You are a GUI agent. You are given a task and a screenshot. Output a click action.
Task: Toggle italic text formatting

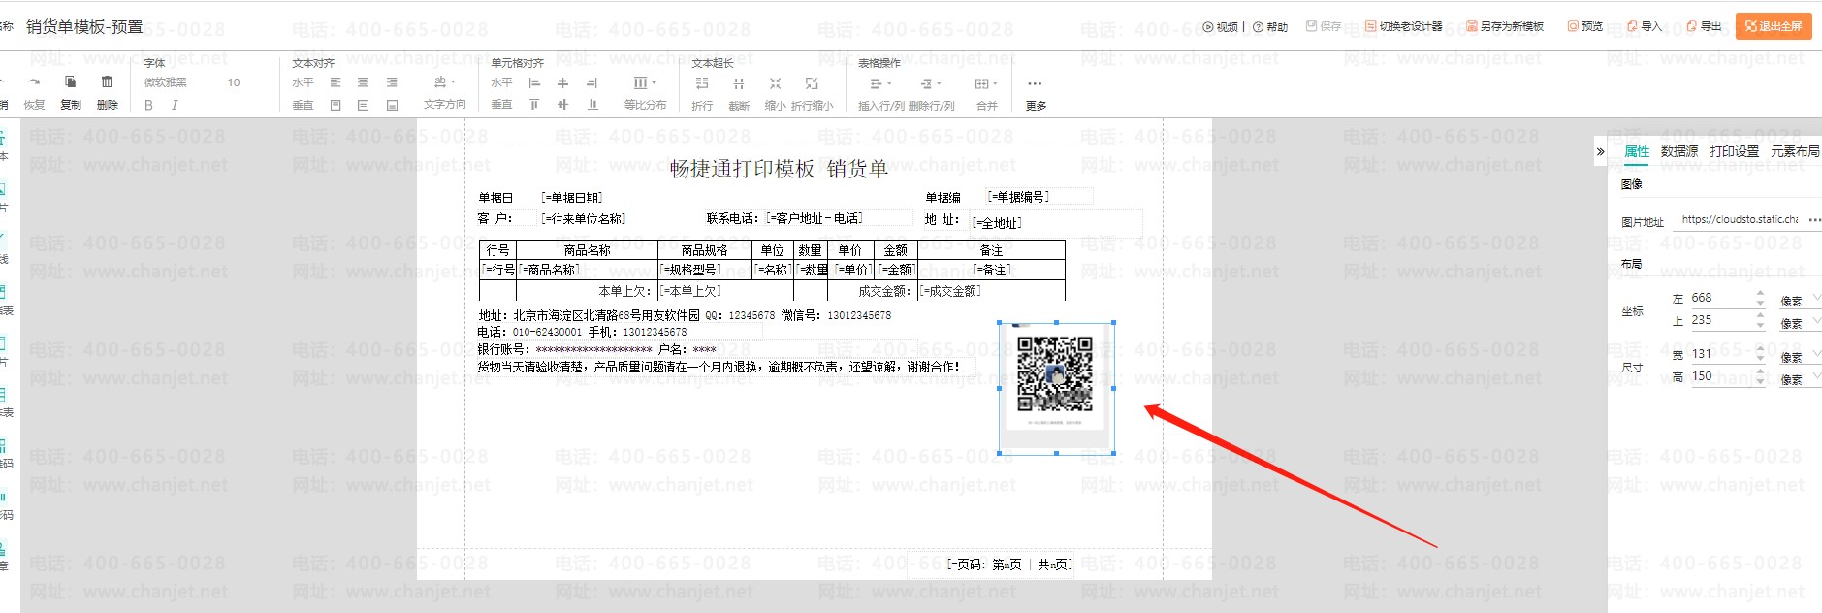coord(175,105)
